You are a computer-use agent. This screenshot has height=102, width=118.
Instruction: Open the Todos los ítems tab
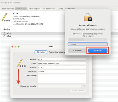coord(8,9)
